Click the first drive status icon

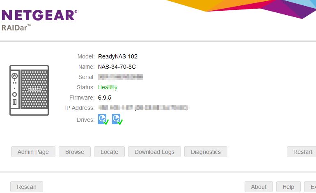tap(103, 119)
